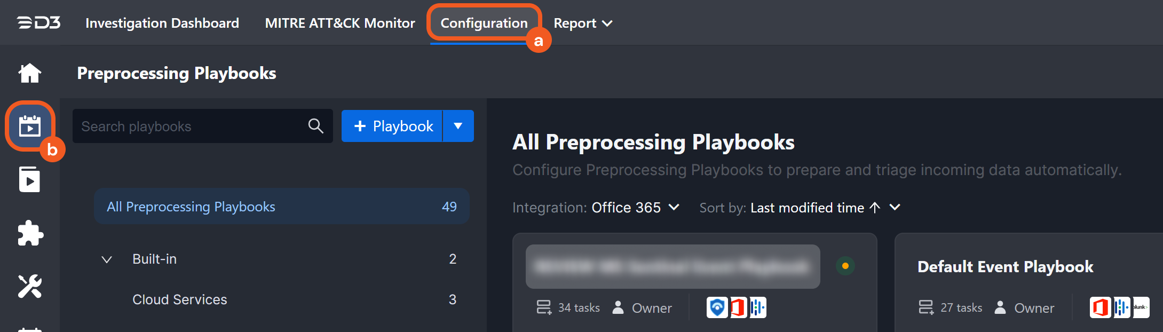Click the D3 logo icon
This screenshot has height=332, width=1163.
click(39, 23)
